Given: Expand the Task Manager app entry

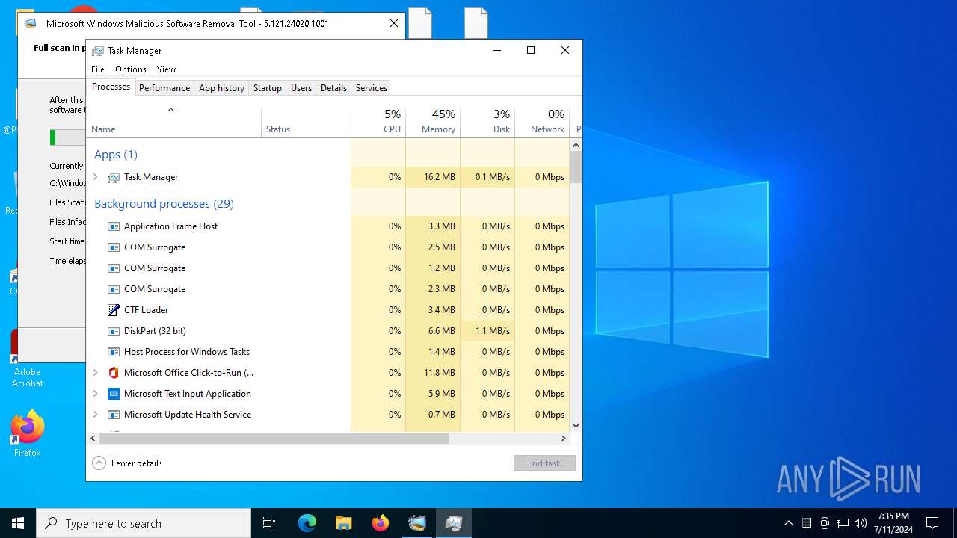Looking at the screenshot, I should (96, 177).
